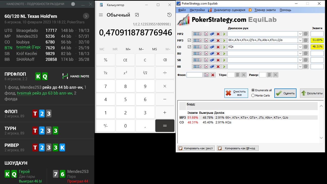Click Копировать как текст button
Viewport: 327px width, 184px height.
[x=196, y=148]
